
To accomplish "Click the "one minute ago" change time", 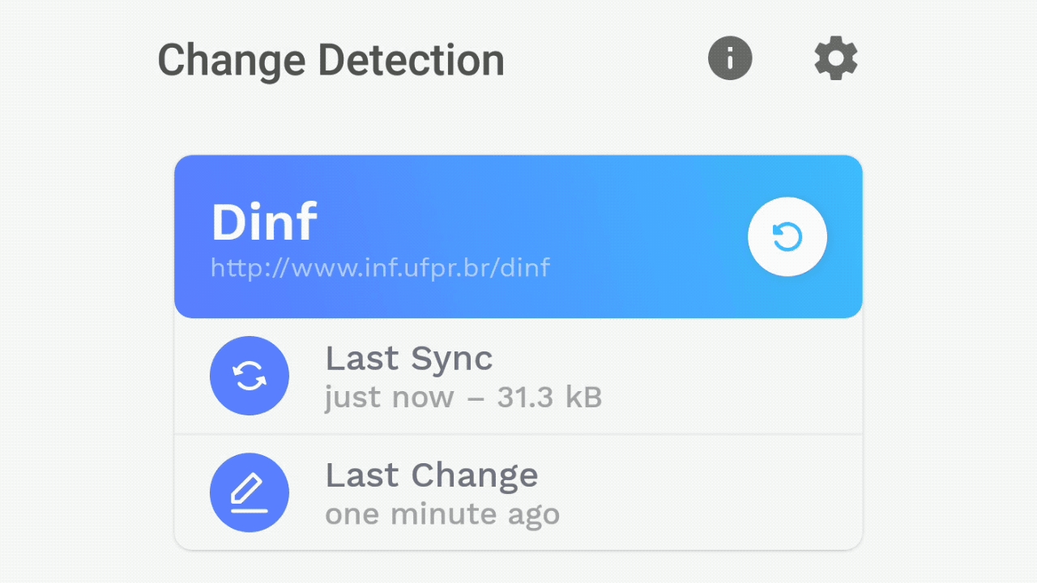I will [x=442, y=514].
